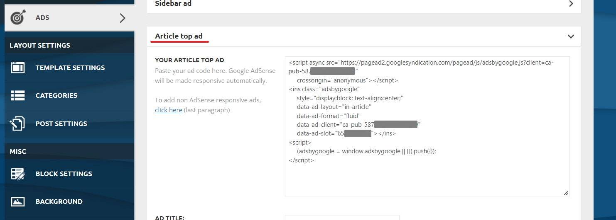
Task: Expand the Sidebar ad section chevron
Action: (x=571, y=4)
